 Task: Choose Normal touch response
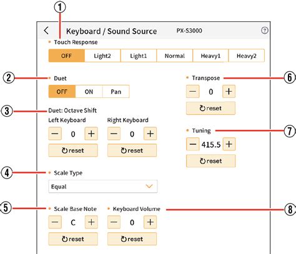click(x=175, y=56)
